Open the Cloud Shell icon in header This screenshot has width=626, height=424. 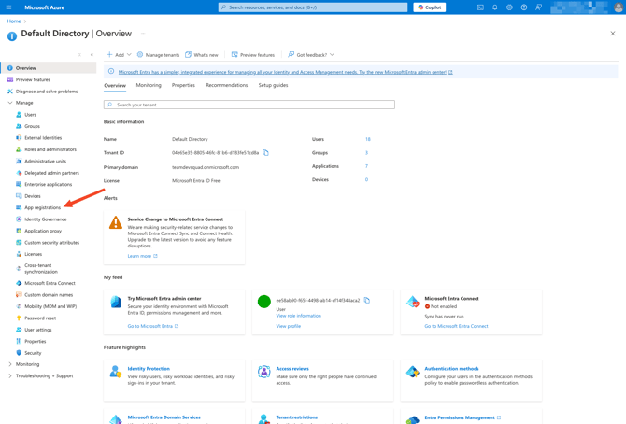coord(480,7)
